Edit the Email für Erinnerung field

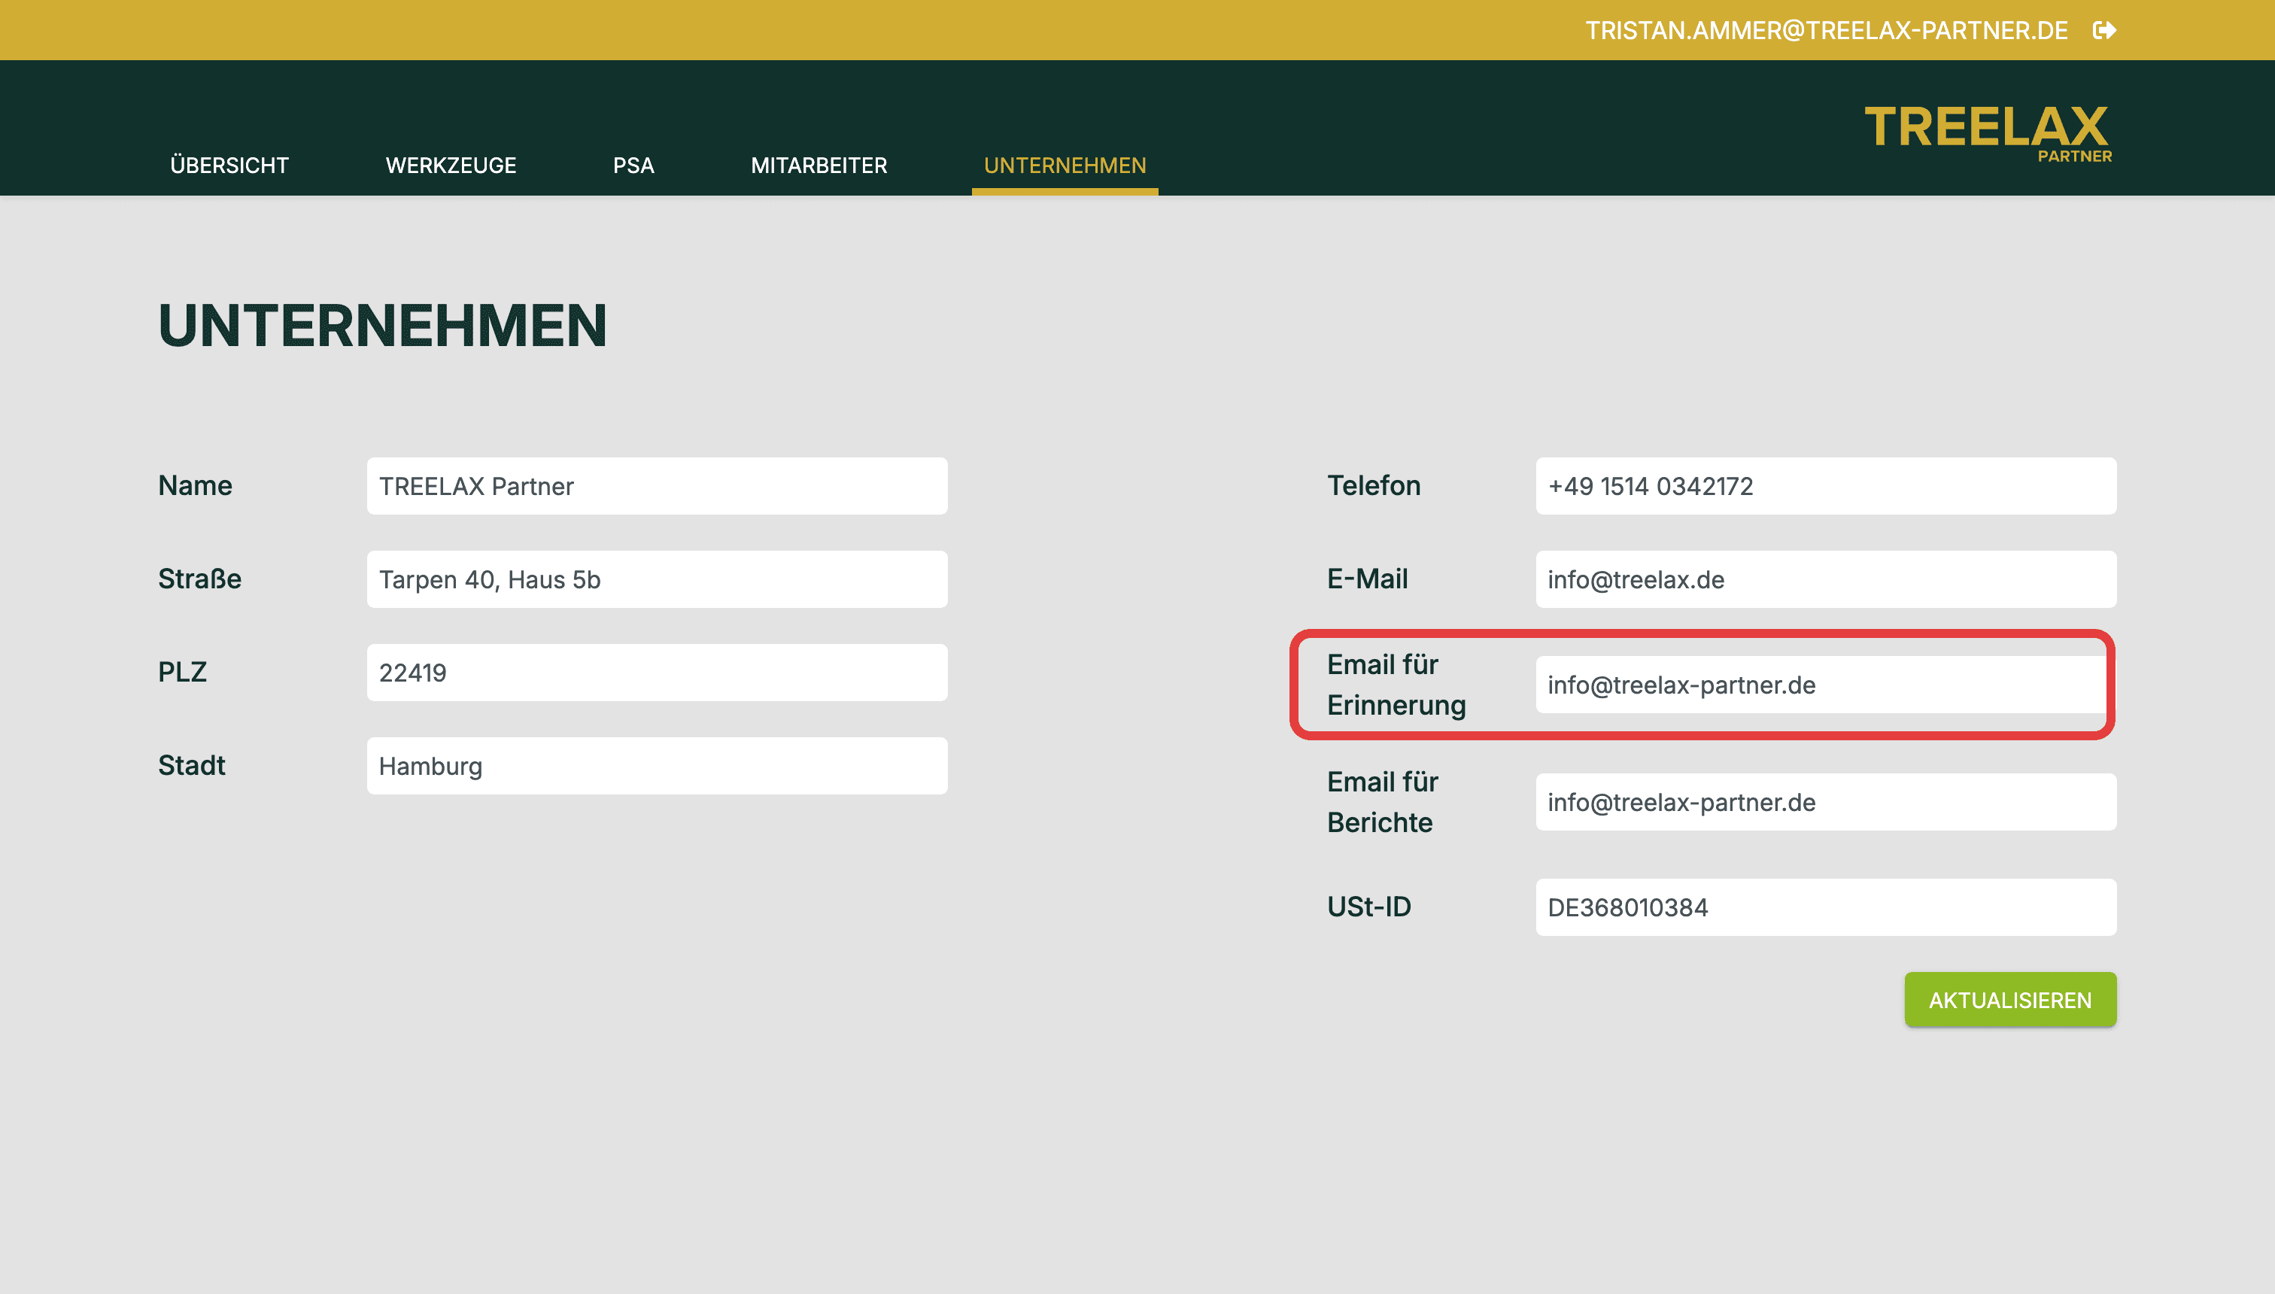coord(1826,685)
